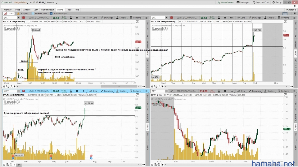
Task: Open Style menu in top-right chart
Action: coord(242,18)
